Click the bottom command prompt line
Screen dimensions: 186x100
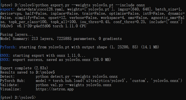click(x=18, y=97)
